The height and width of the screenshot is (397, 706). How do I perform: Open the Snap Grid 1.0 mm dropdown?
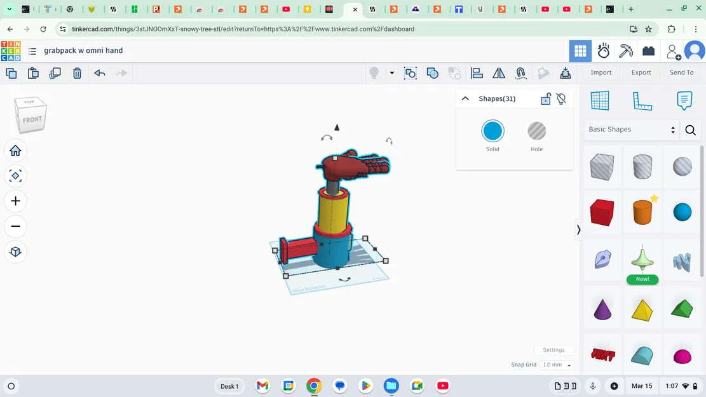557,365
